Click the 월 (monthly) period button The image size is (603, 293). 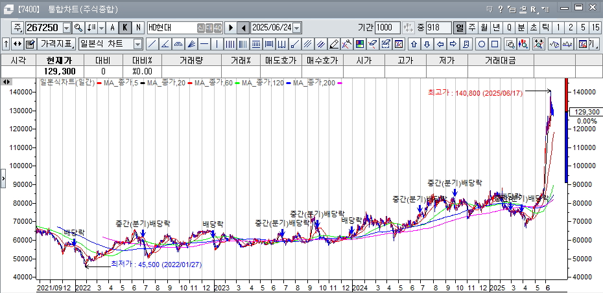[x=484, y=28]
